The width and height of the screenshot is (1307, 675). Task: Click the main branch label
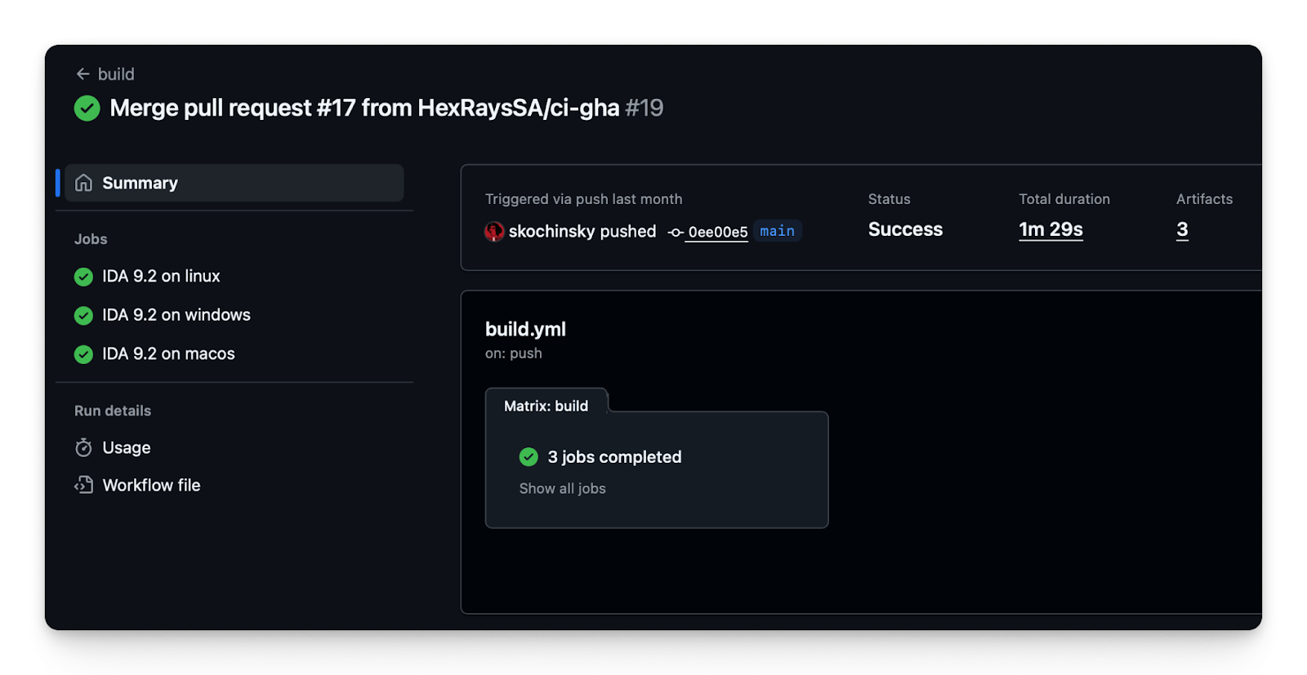click(777, 231)
